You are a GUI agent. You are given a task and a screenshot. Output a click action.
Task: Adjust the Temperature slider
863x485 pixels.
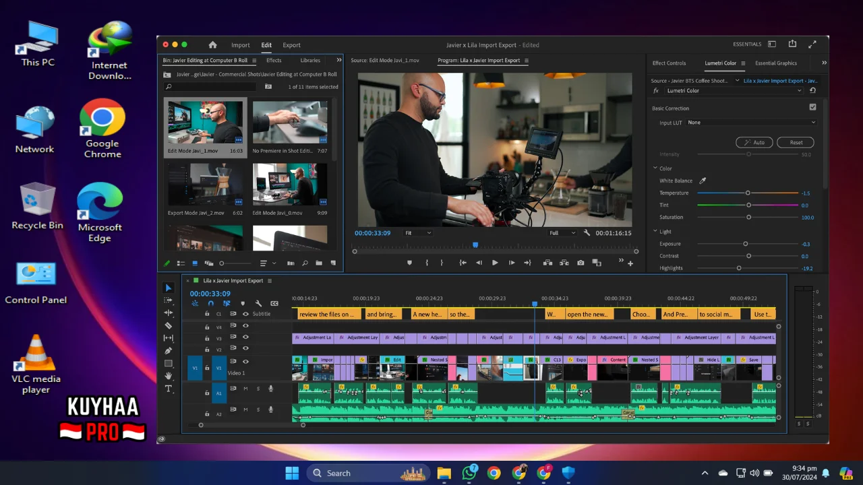(x=748, y=193)
